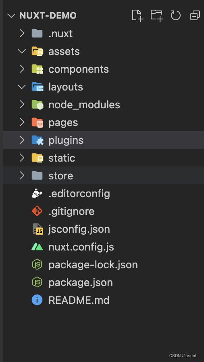Collapse the layouts folder chevron
The image size is (204, 362).
pyautogui.click(x=22, y=87)
